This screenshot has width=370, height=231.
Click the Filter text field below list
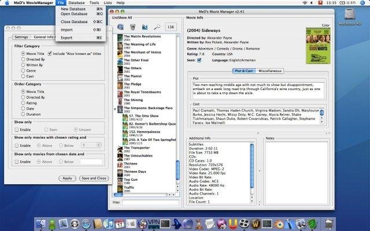150,202
